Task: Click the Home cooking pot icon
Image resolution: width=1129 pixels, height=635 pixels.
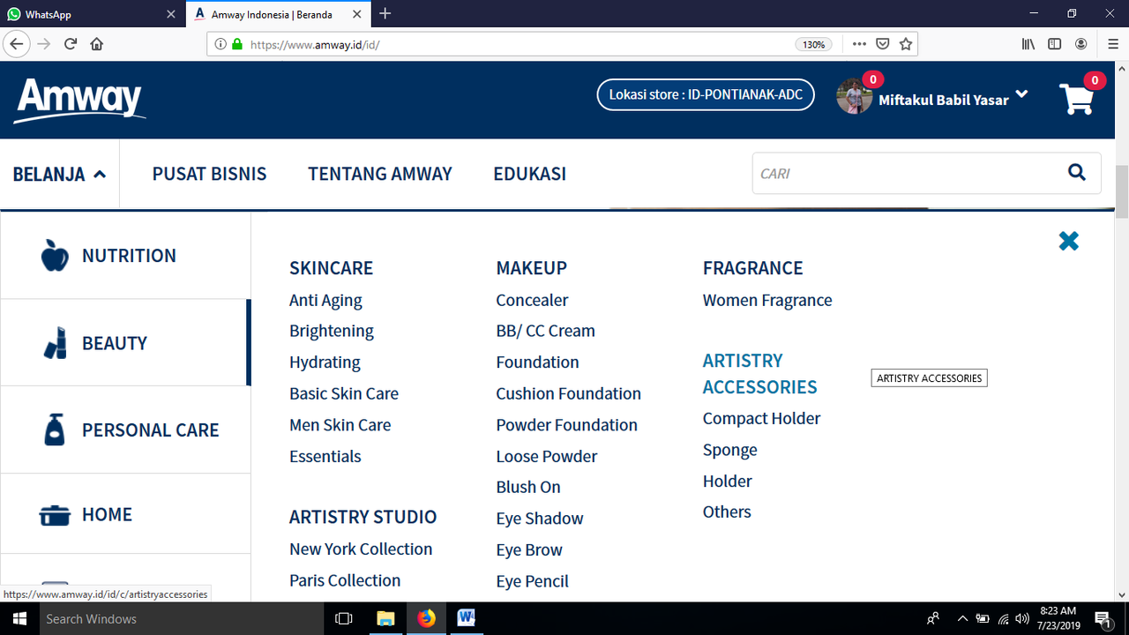Action: 55,515
